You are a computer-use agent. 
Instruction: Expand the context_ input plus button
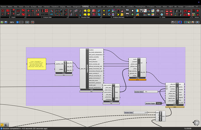167,89
